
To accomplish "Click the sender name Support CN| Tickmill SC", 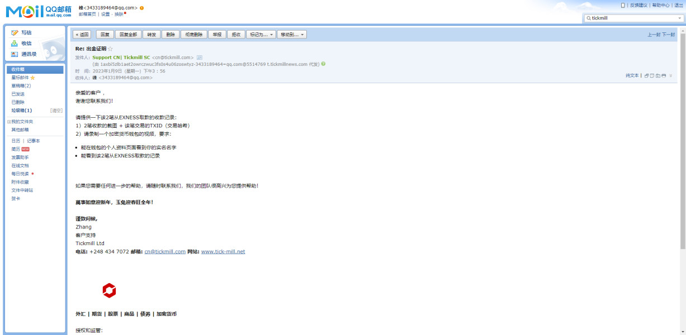I will 121,58.
